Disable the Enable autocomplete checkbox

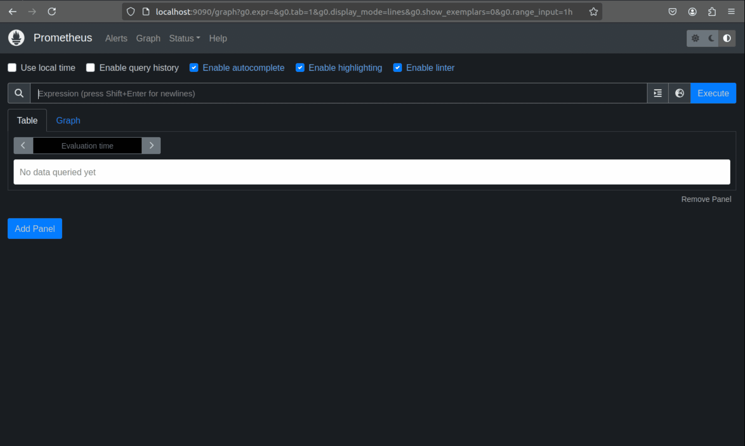pos(194,68)
